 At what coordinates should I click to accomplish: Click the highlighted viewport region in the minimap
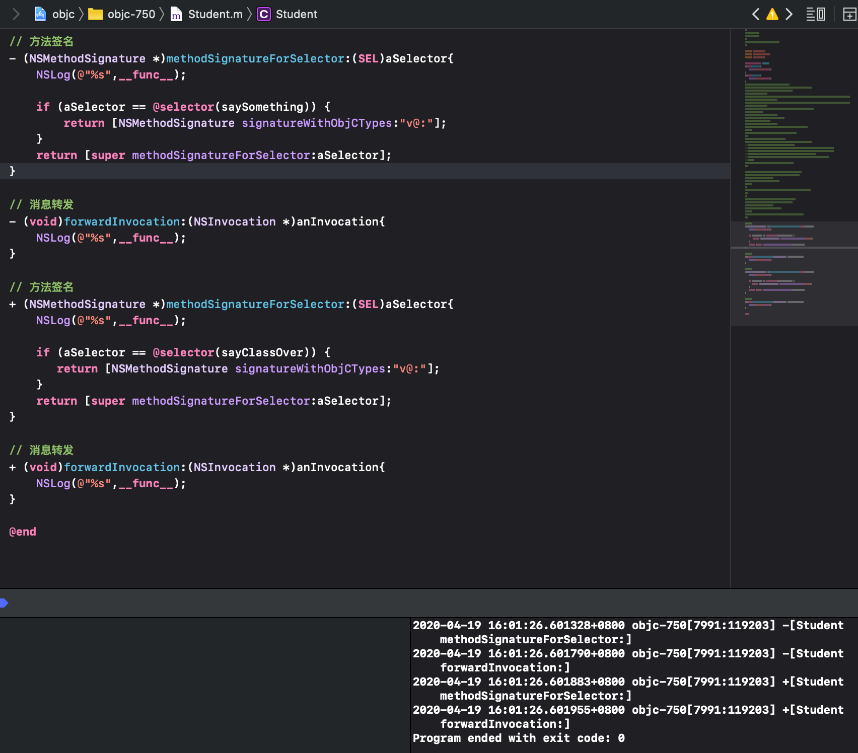[795, 274]
